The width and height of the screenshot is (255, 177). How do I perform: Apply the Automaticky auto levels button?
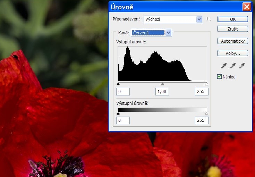pos(233,41)
